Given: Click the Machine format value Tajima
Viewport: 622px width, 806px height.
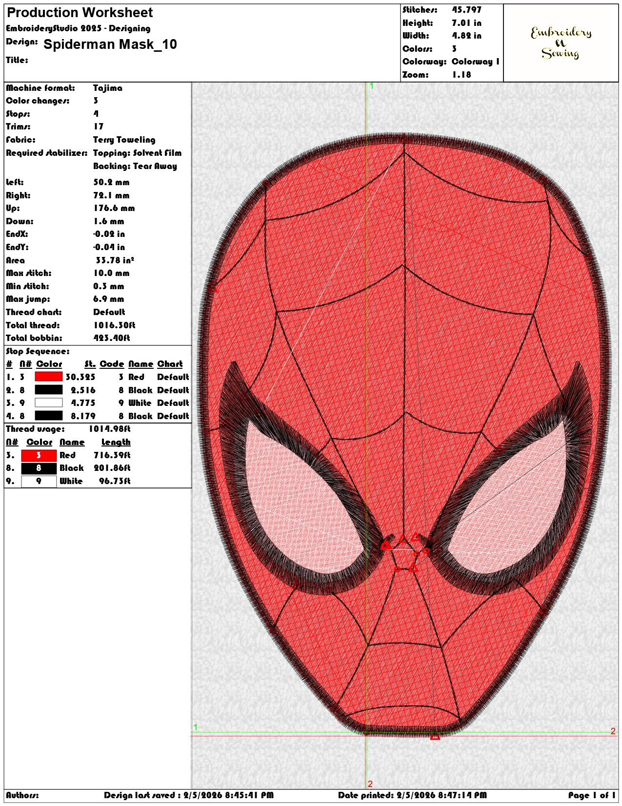Looking at the screenshot, I should click(108, 88).
